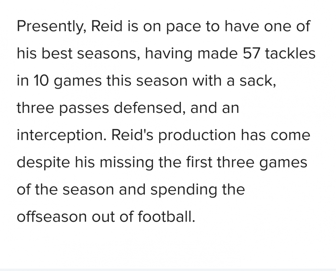This screenshot has width=336, height=271.
Task: Click the word "missing" in the text
Action: point(127,162)
